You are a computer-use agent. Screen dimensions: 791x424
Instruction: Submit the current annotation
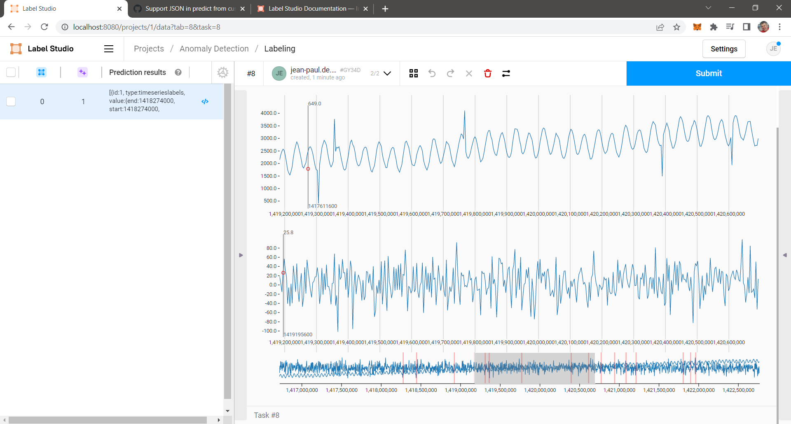[708, 73]
